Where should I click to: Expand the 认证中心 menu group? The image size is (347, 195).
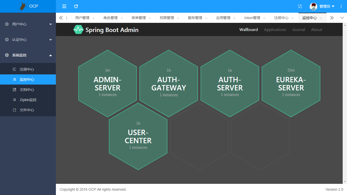51,40
